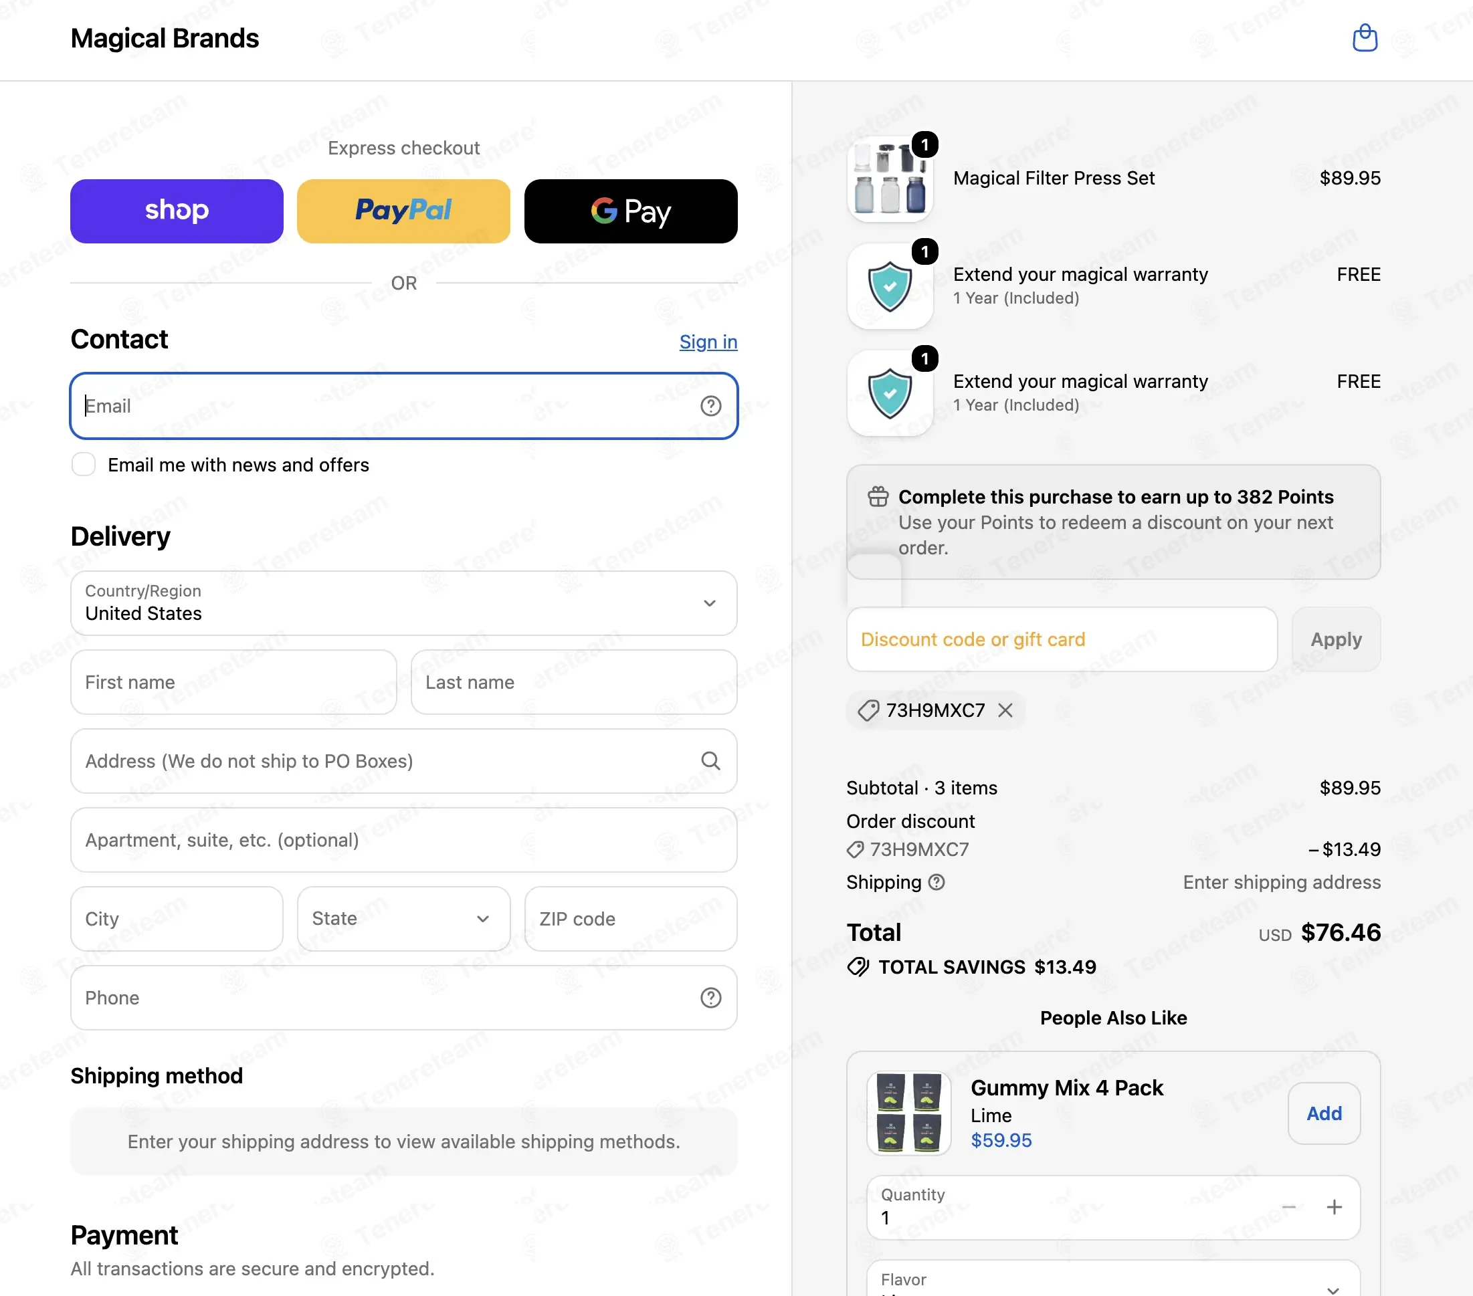This screenshot has width=1473, height=1296.
Task: Remove discount code 73H9MXC7 with the X
Action: coord(1005,710)
